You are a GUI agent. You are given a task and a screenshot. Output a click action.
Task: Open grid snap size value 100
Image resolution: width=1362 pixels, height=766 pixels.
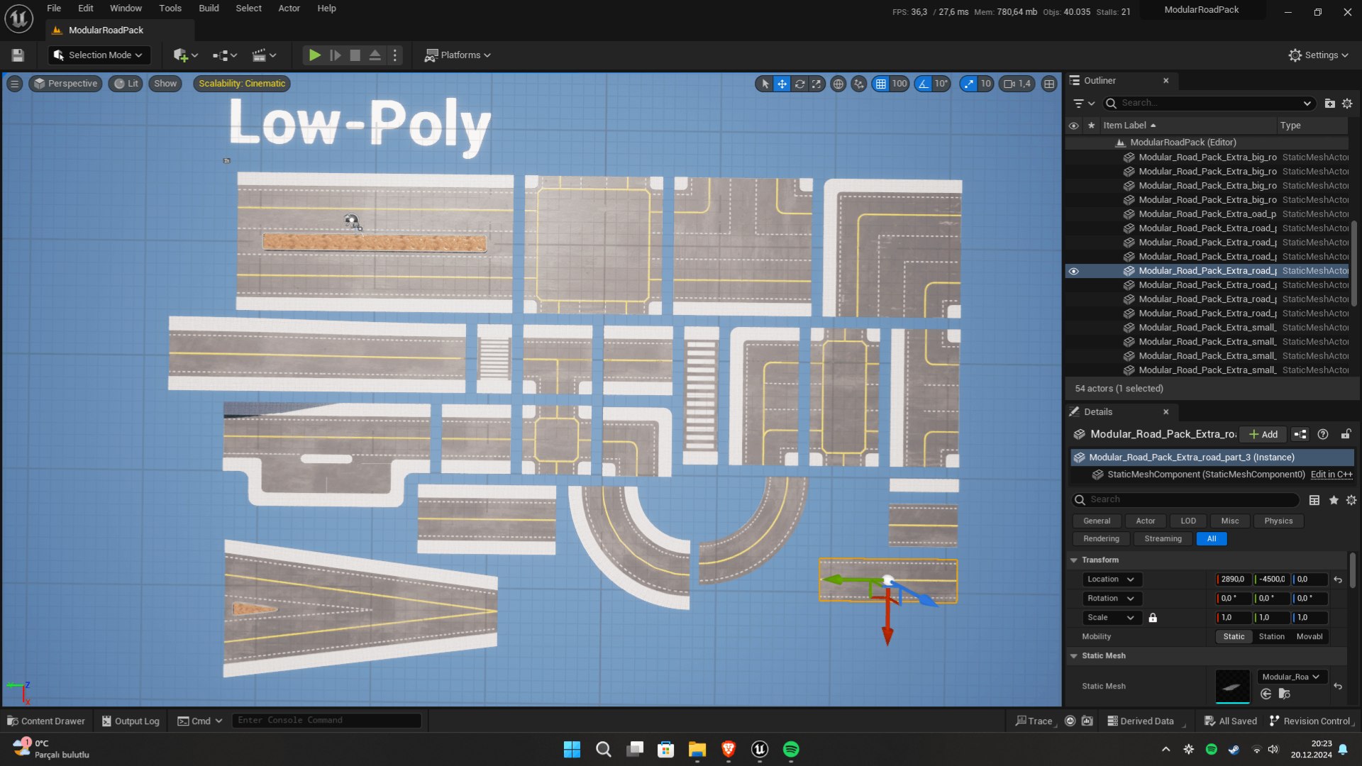[899, 84]
